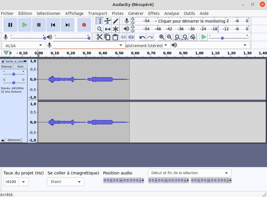Image resolution: width=267 pixels, height=197 pixels.
Task: Undo the last action
Action: tap(142, 37)
